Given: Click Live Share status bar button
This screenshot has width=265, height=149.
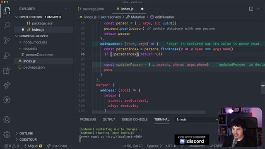Looking at the screenshot, I should 57,146.
